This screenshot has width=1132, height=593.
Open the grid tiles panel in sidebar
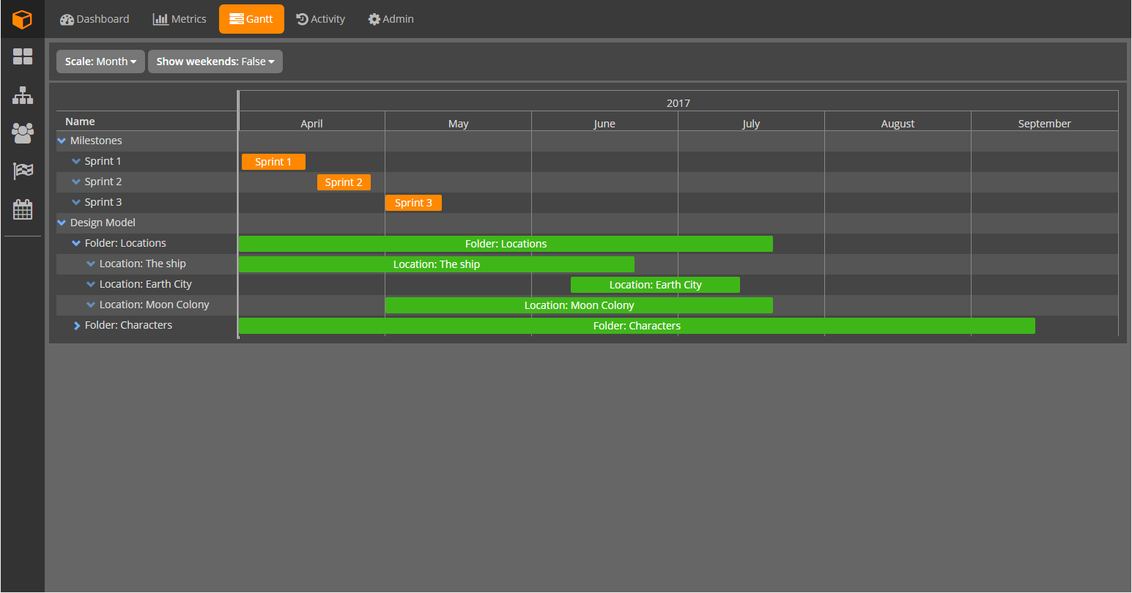click(x=22, y=56)
